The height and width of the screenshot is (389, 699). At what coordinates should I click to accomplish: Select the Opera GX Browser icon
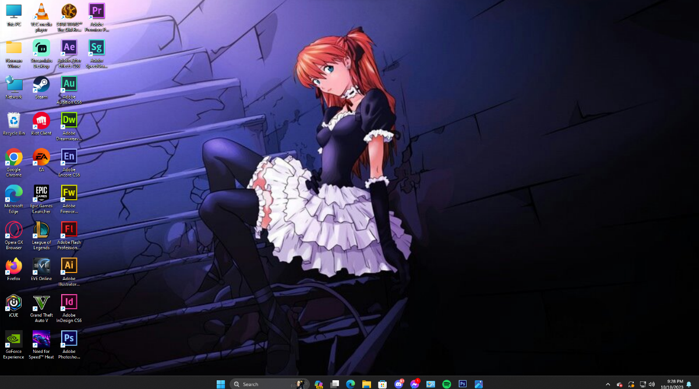tap(13, 229)
